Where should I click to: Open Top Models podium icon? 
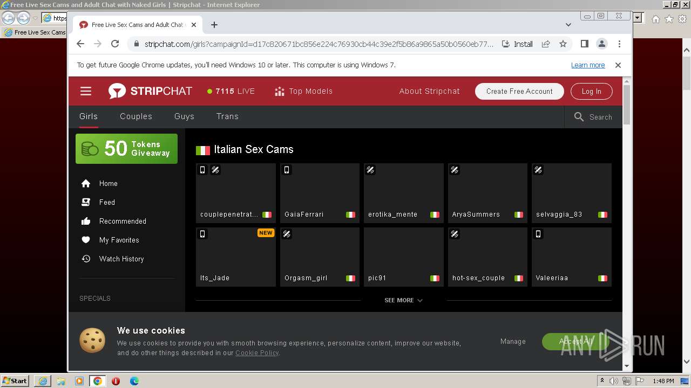coord(279,91)
